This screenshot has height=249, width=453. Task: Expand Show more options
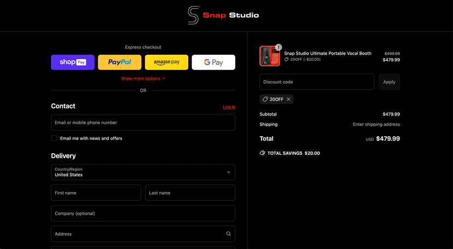[x=143, y=79]
